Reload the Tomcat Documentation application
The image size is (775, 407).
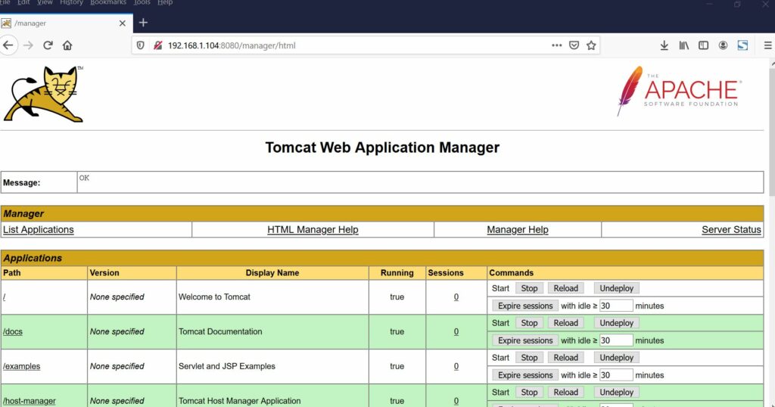(565, 322)
